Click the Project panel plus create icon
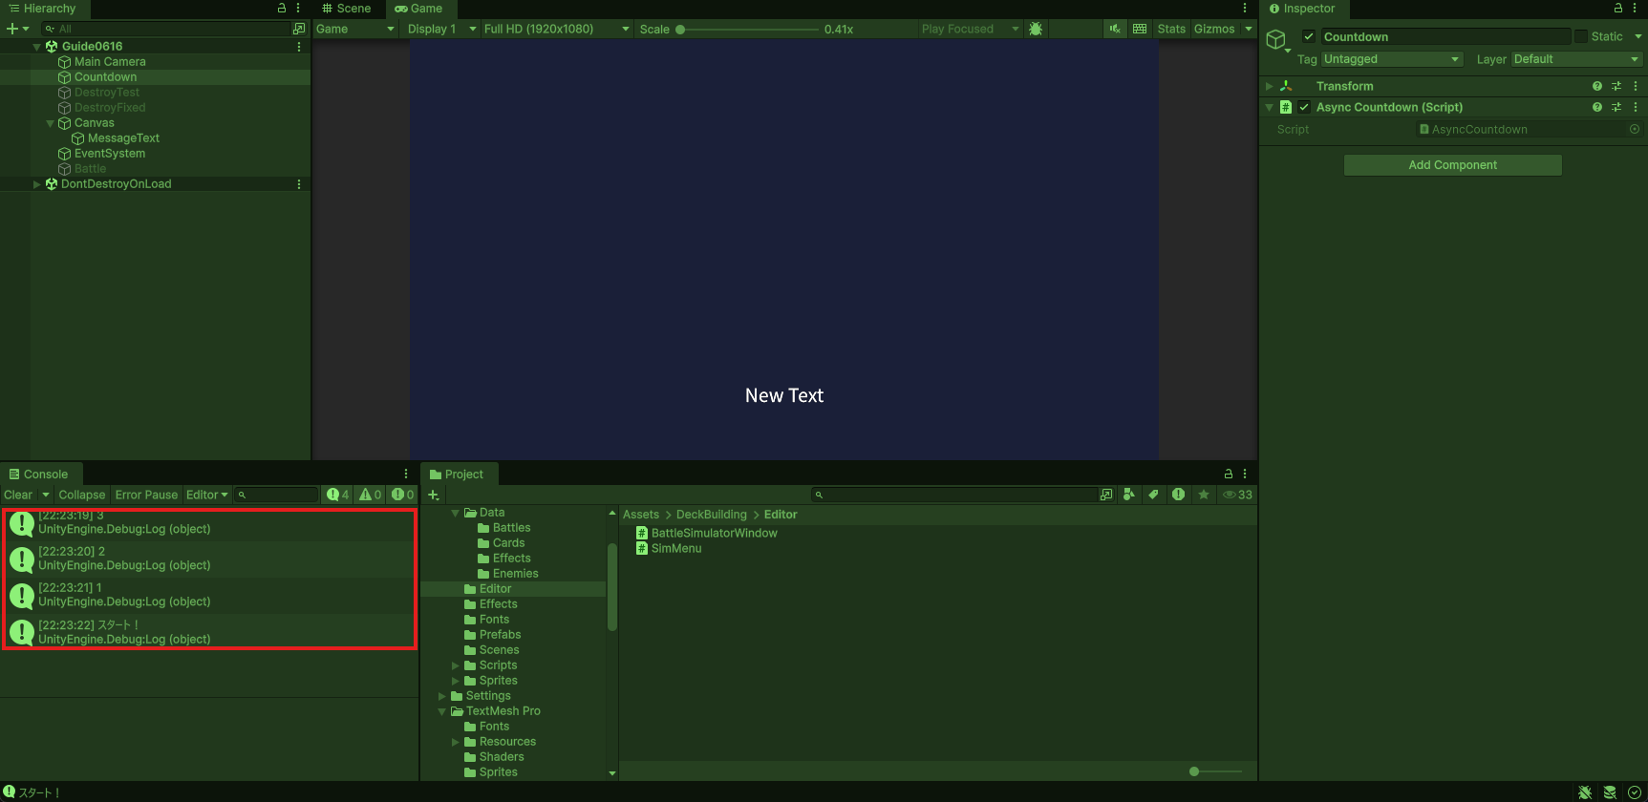The width and height of the screenshot is (1648, 802). point(434,495)
